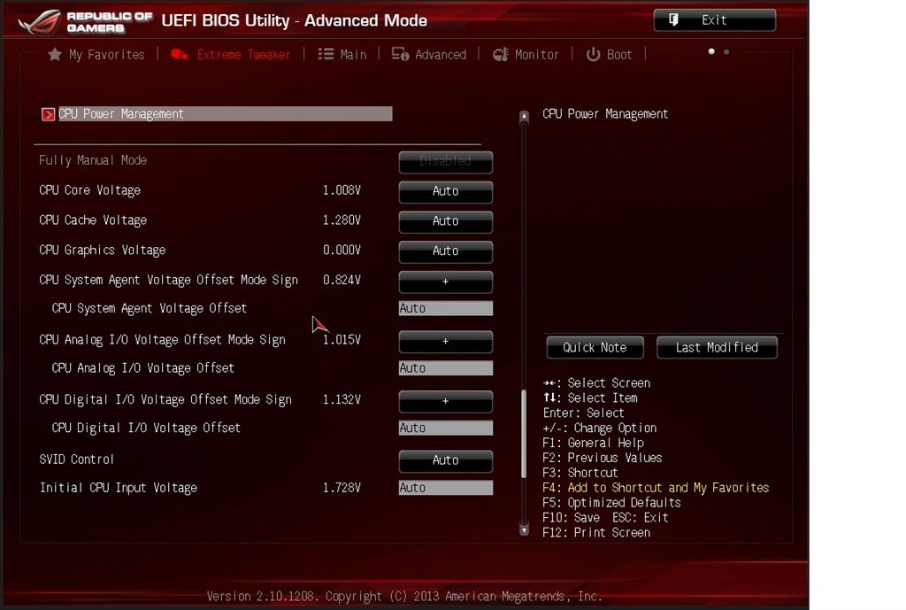The width and height of the screenshot is (906, 610).
Task: Open the Quick Note button
Action: 595,348
